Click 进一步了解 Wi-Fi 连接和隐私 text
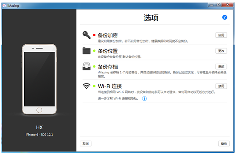This screenshot has height=154, width=238. 118,99
